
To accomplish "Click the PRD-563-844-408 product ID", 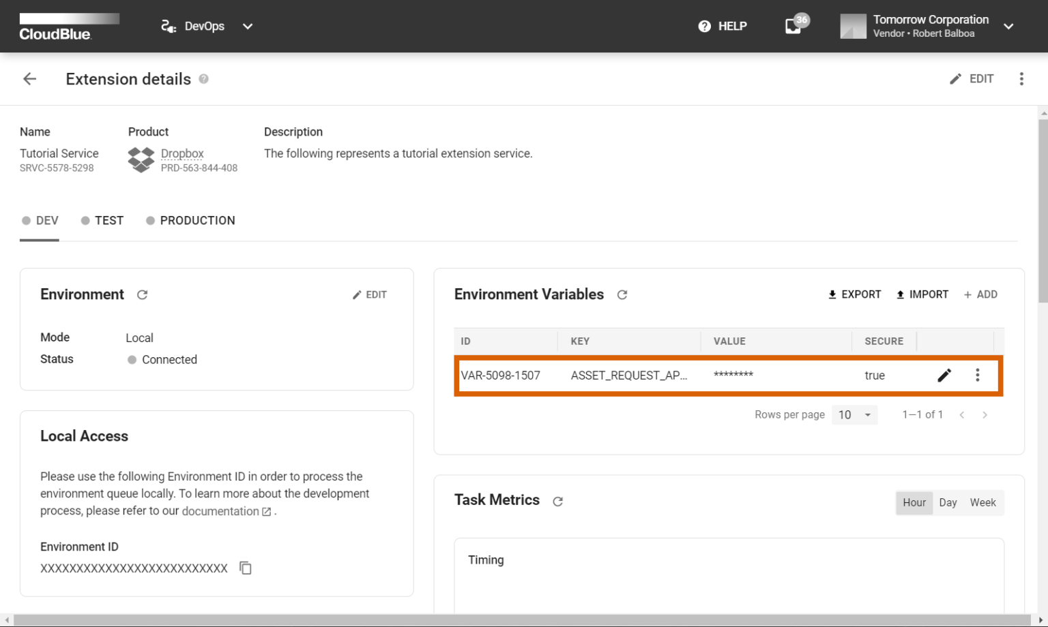I will click(199, 168).
